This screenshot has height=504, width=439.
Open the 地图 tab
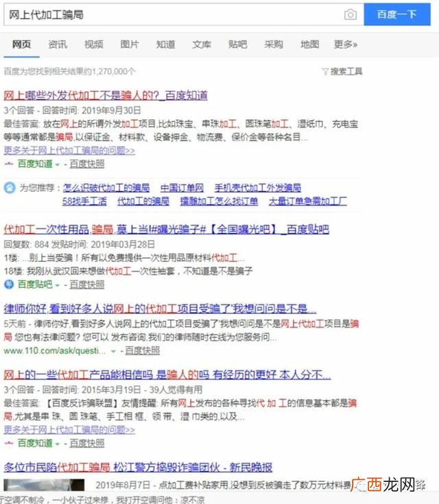[310, 45]
